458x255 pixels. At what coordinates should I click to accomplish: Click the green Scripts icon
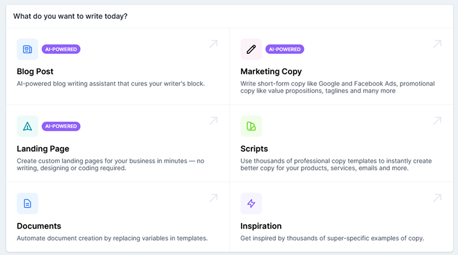[x=251, y=126]
